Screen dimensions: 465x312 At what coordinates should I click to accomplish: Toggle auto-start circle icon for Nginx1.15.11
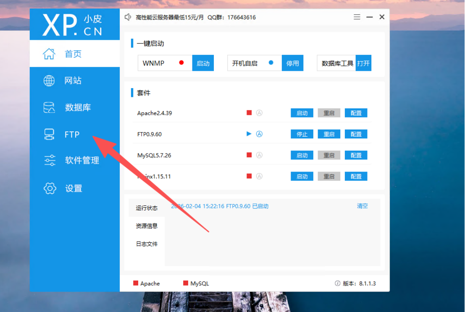[259, 176]
